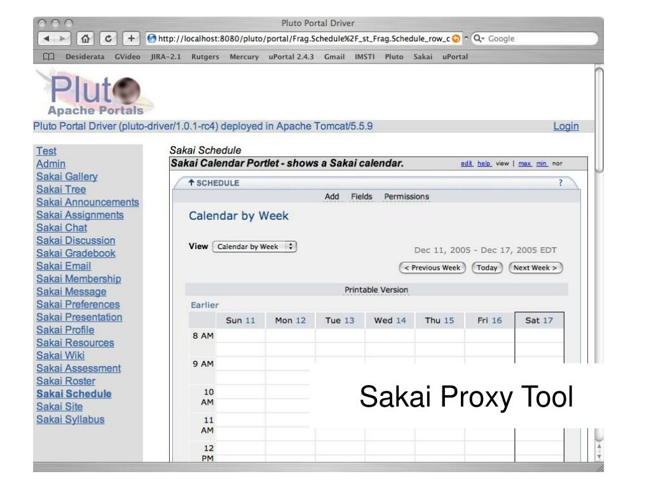
Task: Open the Sakai Membership link
Action: tap(78, 279)
